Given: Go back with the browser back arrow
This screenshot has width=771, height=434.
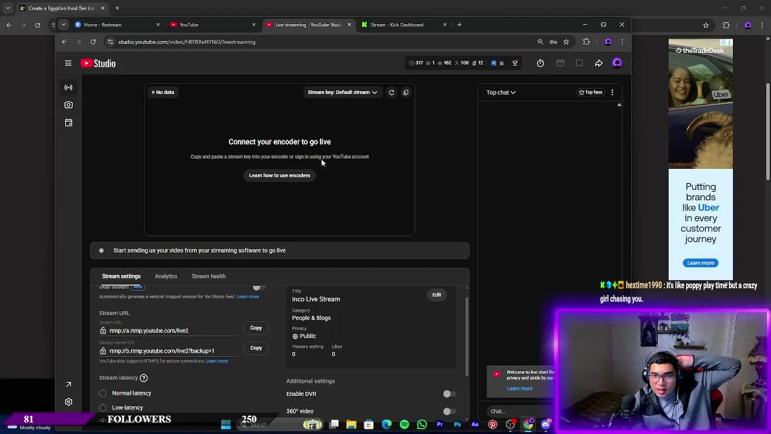Looking at the screenshot, I should coord(64,42).
